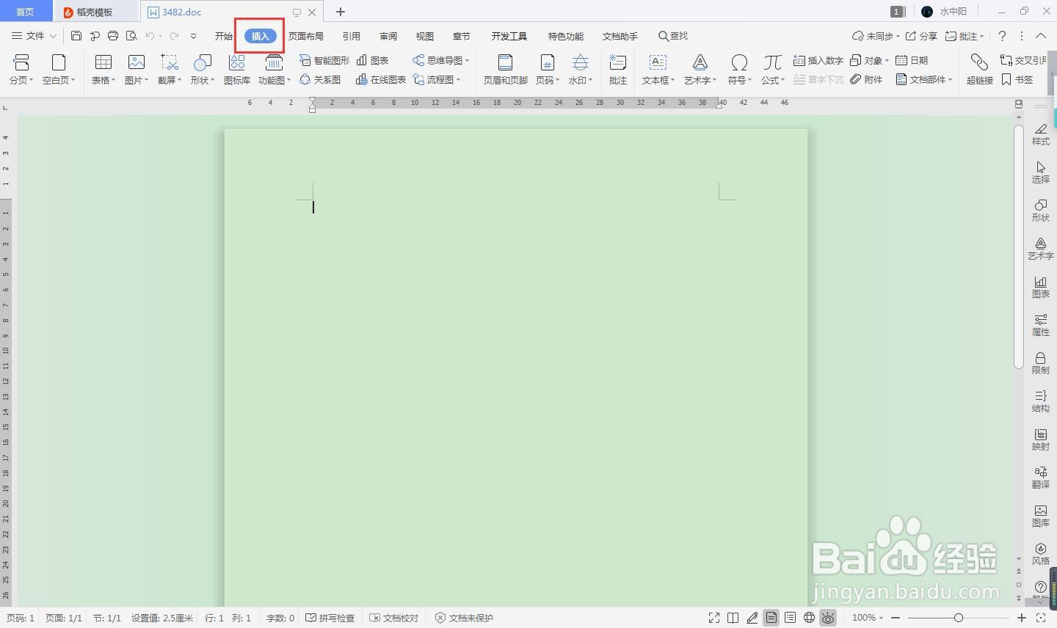Open Print Preview icon

click(131, 36)
